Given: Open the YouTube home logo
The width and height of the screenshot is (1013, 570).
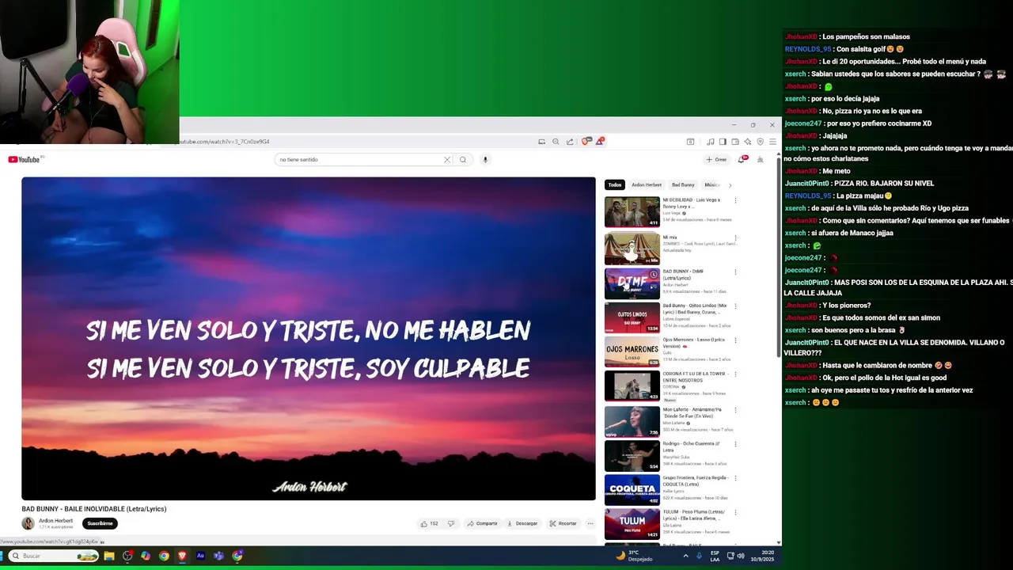Looking at the screenshot, I should (24, 159).
